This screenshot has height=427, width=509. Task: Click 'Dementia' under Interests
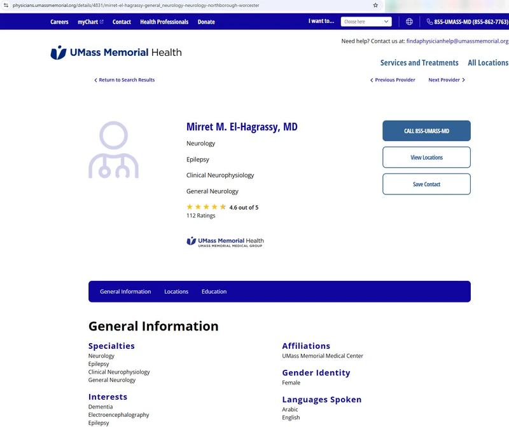pyautogui.click(x=101, y=407)
